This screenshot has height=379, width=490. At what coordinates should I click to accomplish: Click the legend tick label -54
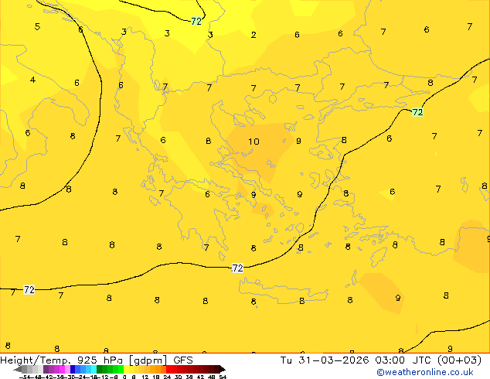click(25, 377)
